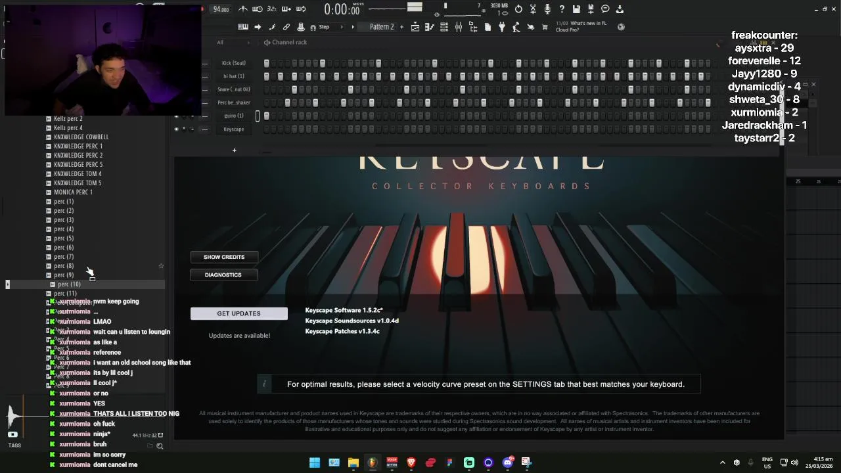Click the stamp tool icon in toolbar
The image size is (841, 473).
click(301, 27)
